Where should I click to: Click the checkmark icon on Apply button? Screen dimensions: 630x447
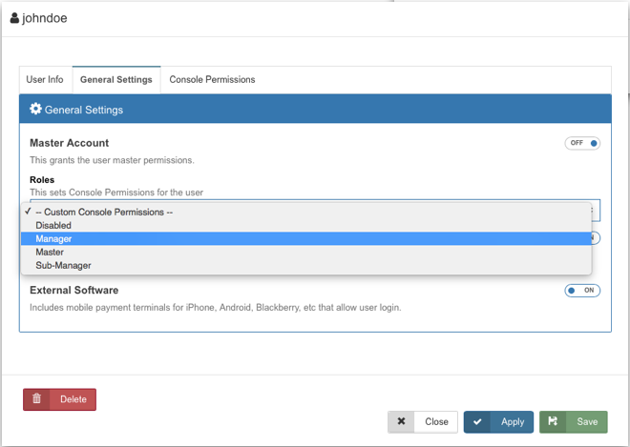pyautogui.click(x=478, y=421)
